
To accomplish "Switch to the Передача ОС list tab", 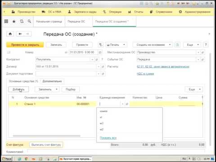I will click(76, 22).
